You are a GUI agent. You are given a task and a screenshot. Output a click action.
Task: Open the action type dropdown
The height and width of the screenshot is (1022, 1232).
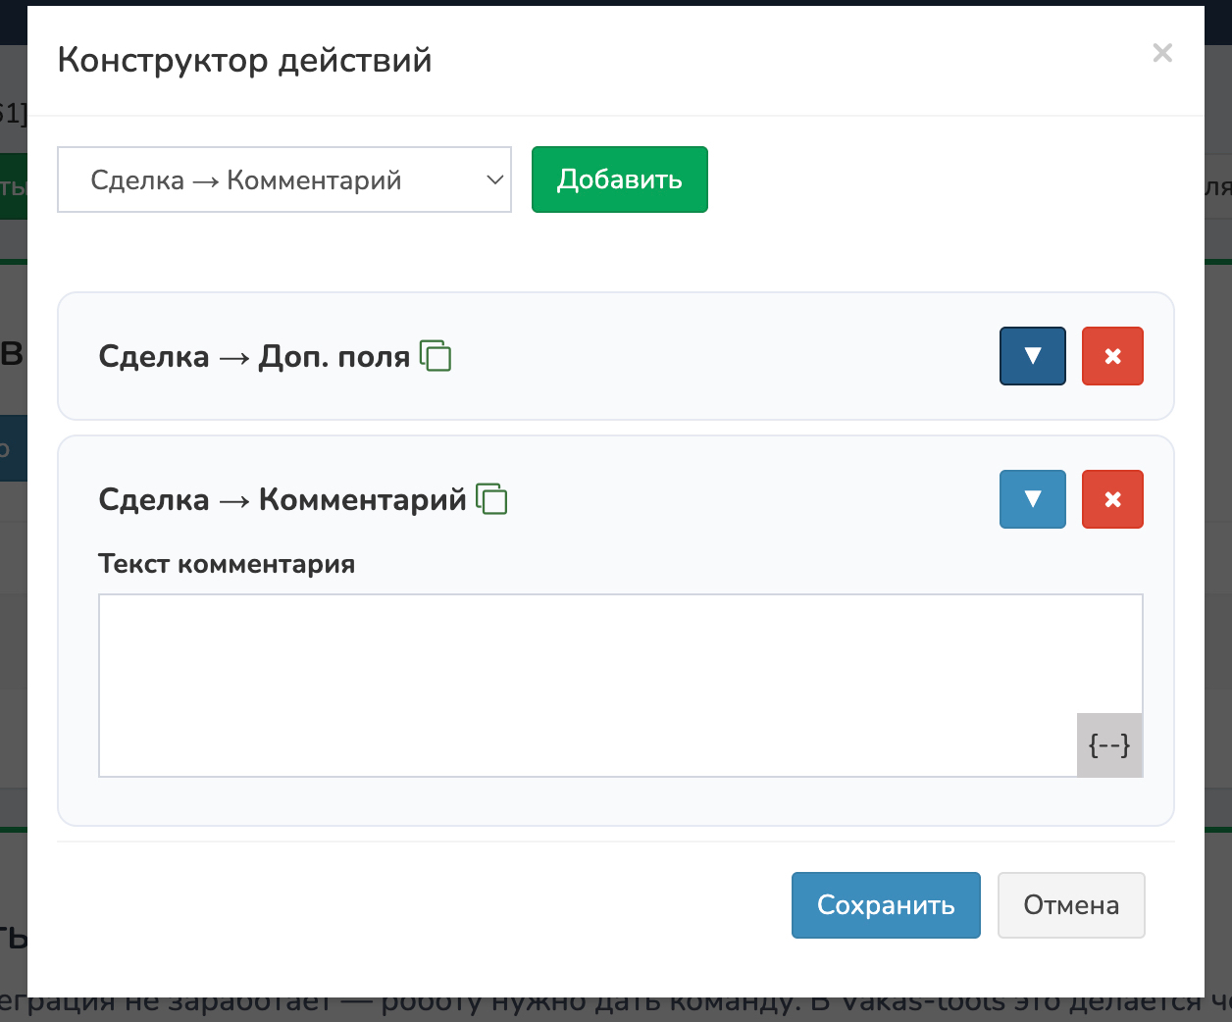click(x=284, y=179)
